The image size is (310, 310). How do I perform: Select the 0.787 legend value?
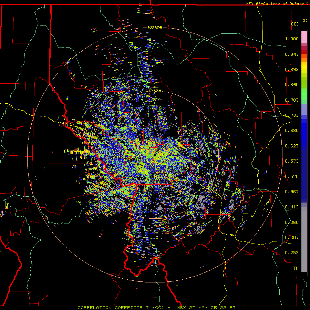tap(292, 100)
